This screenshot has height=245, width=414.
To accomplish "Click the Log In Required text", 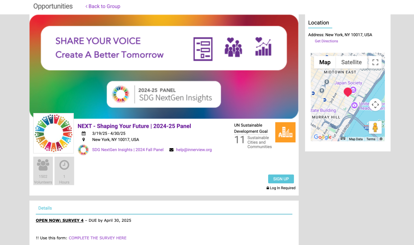I will point(283,188).
